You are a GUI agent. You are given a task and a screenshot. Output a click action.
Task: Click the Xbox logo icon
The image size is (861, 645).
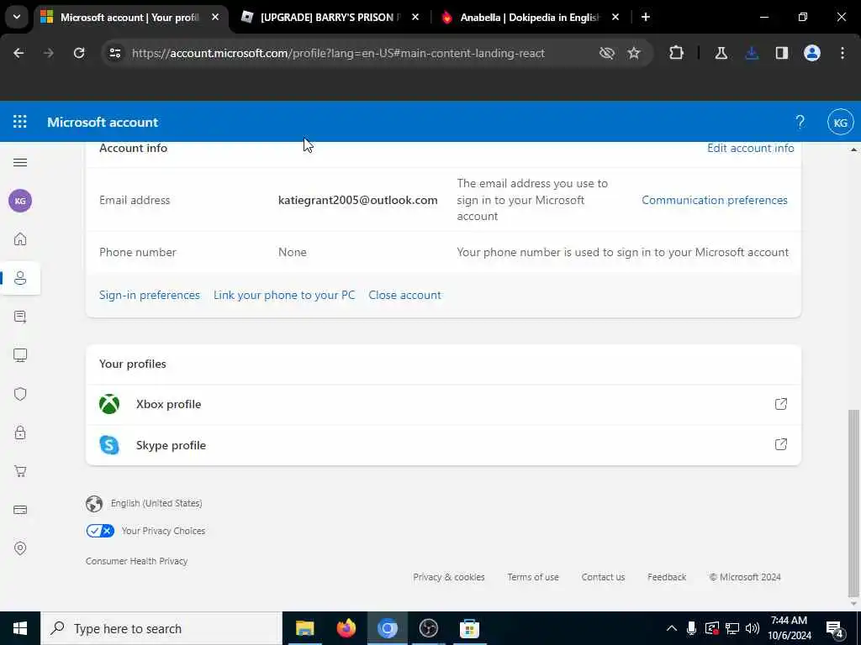click(x=109, y=404)
